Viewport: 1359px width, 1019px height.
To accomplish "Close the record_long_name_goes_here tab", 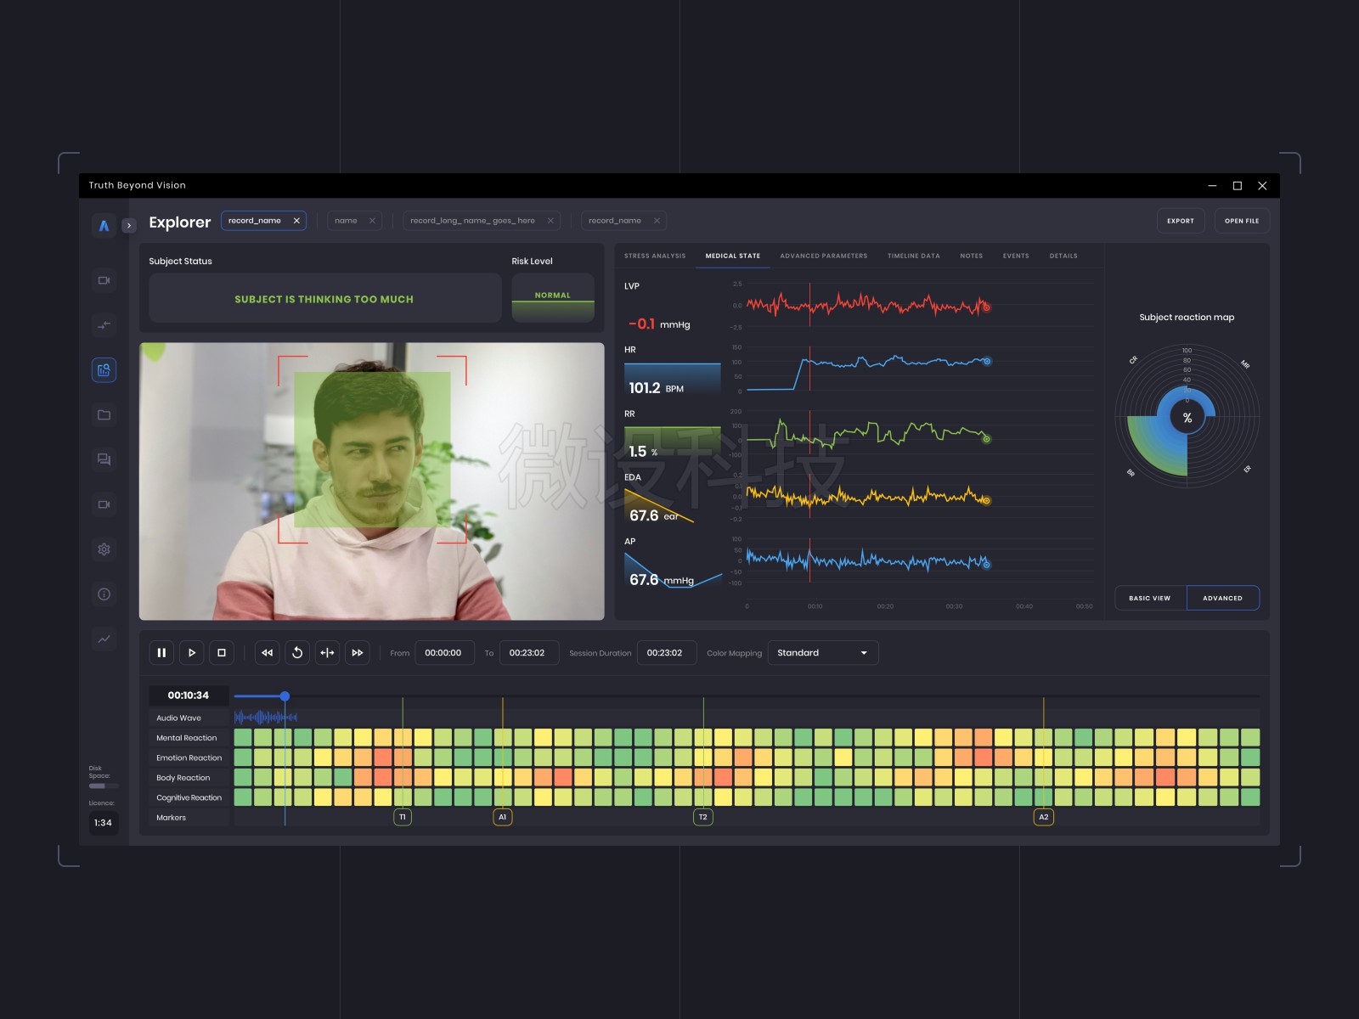I will [550, 221].
